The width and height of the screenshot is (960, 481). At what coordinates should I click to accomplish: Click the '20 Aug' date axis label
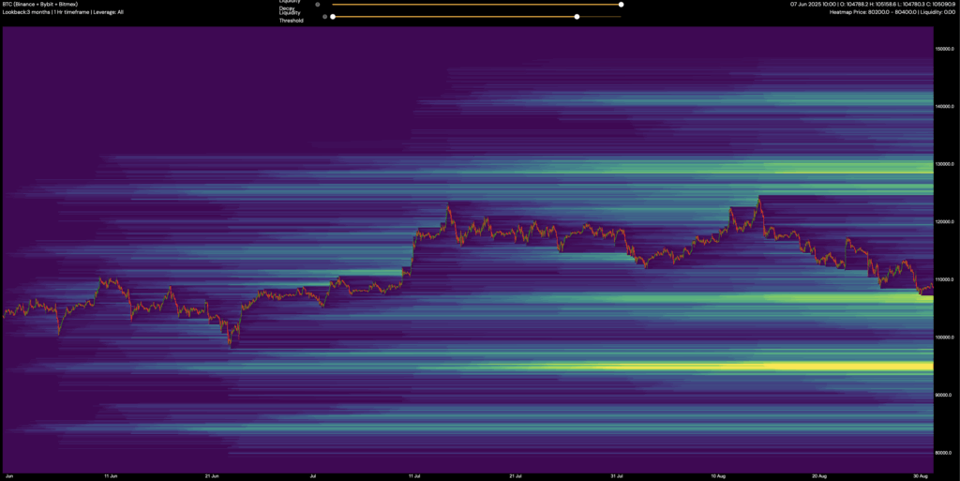click(819, 476)
